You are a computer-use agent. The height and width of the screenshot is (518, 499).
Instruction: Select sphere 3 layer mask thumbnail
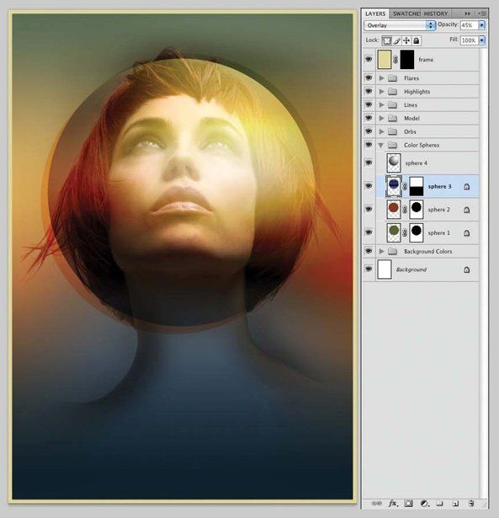pyautogui.click(x=417, y=187)
